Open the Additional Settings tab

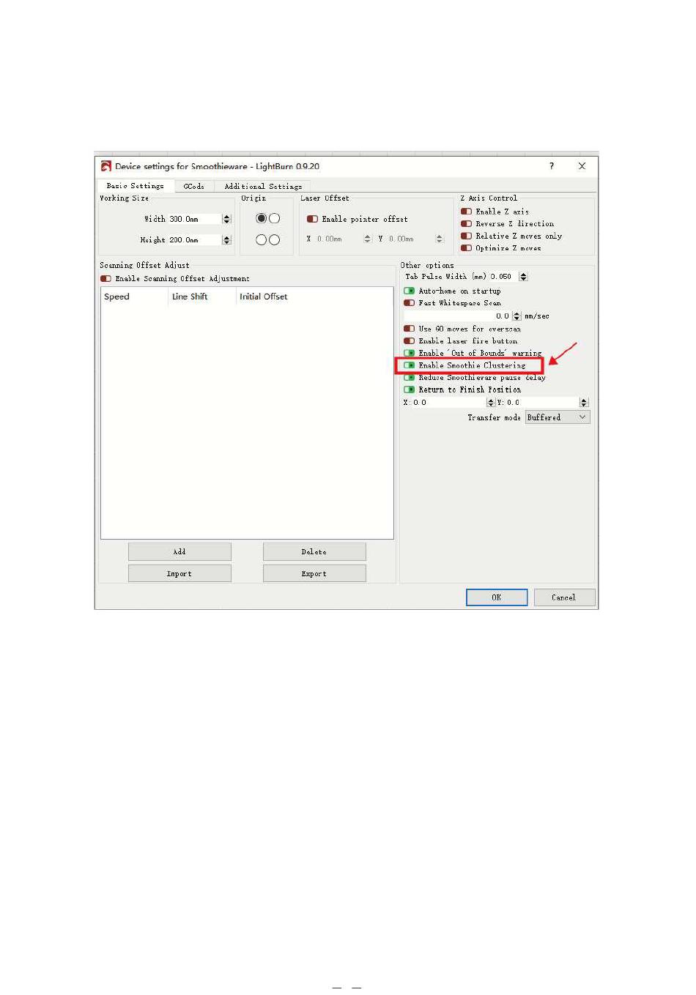coord(263,186)
